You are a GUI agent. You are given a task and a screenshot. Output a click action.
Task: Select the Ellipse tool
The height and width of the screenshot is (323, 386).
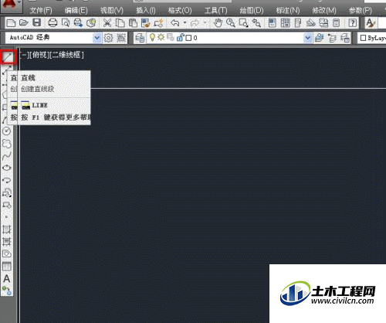coord(7,168)
